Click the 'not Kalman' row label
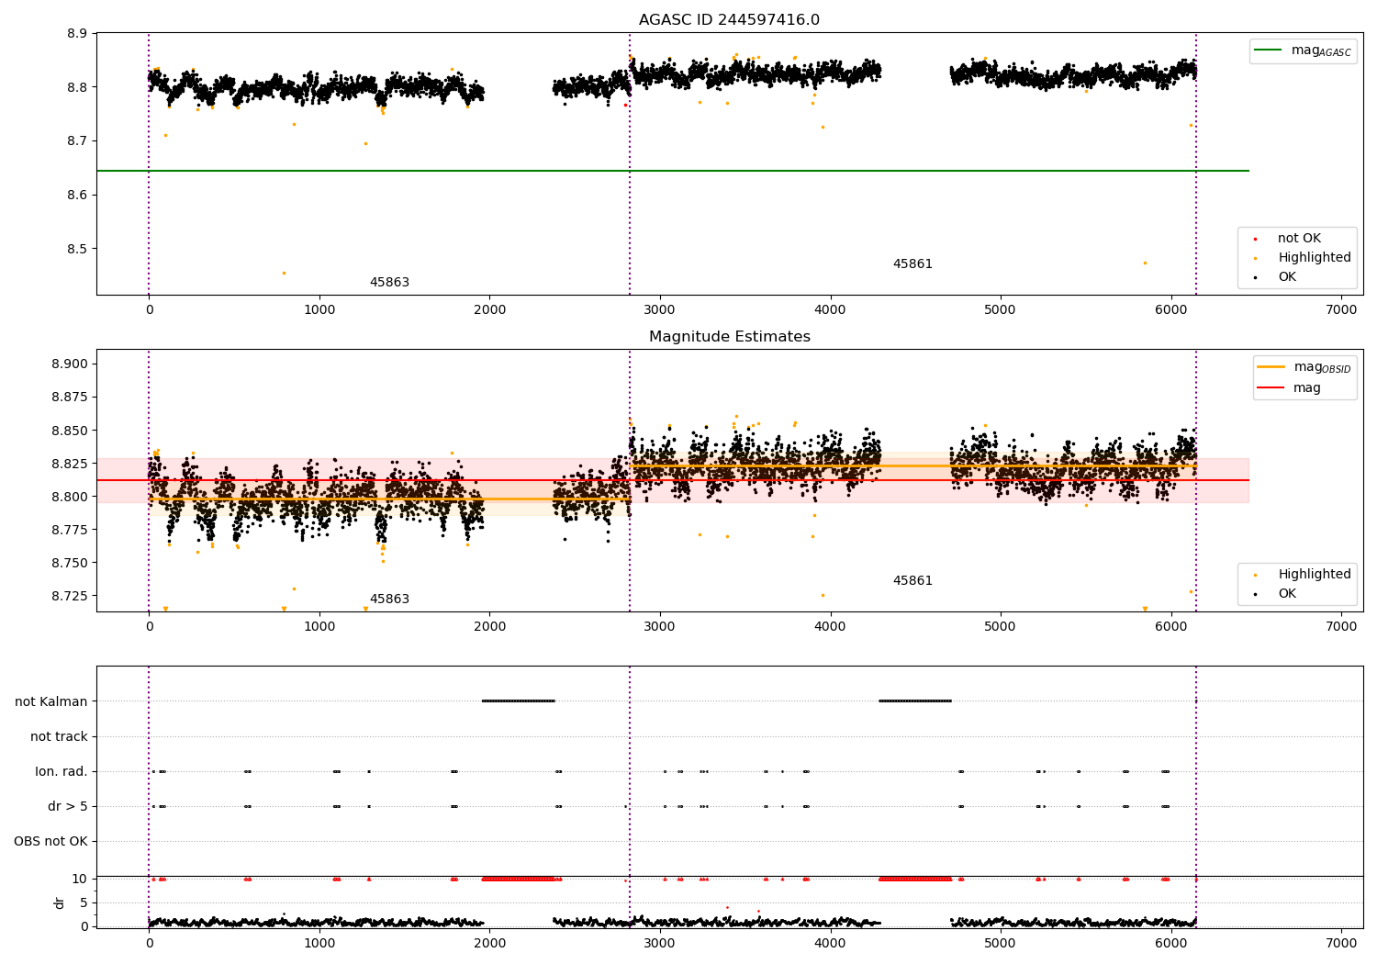The width and height of the screenshot is (1377, 964). [x=51, y=701]
